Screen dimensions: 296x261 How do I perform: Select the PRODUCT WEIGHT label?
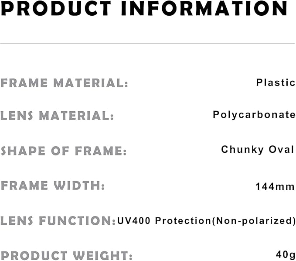point(66,256)
